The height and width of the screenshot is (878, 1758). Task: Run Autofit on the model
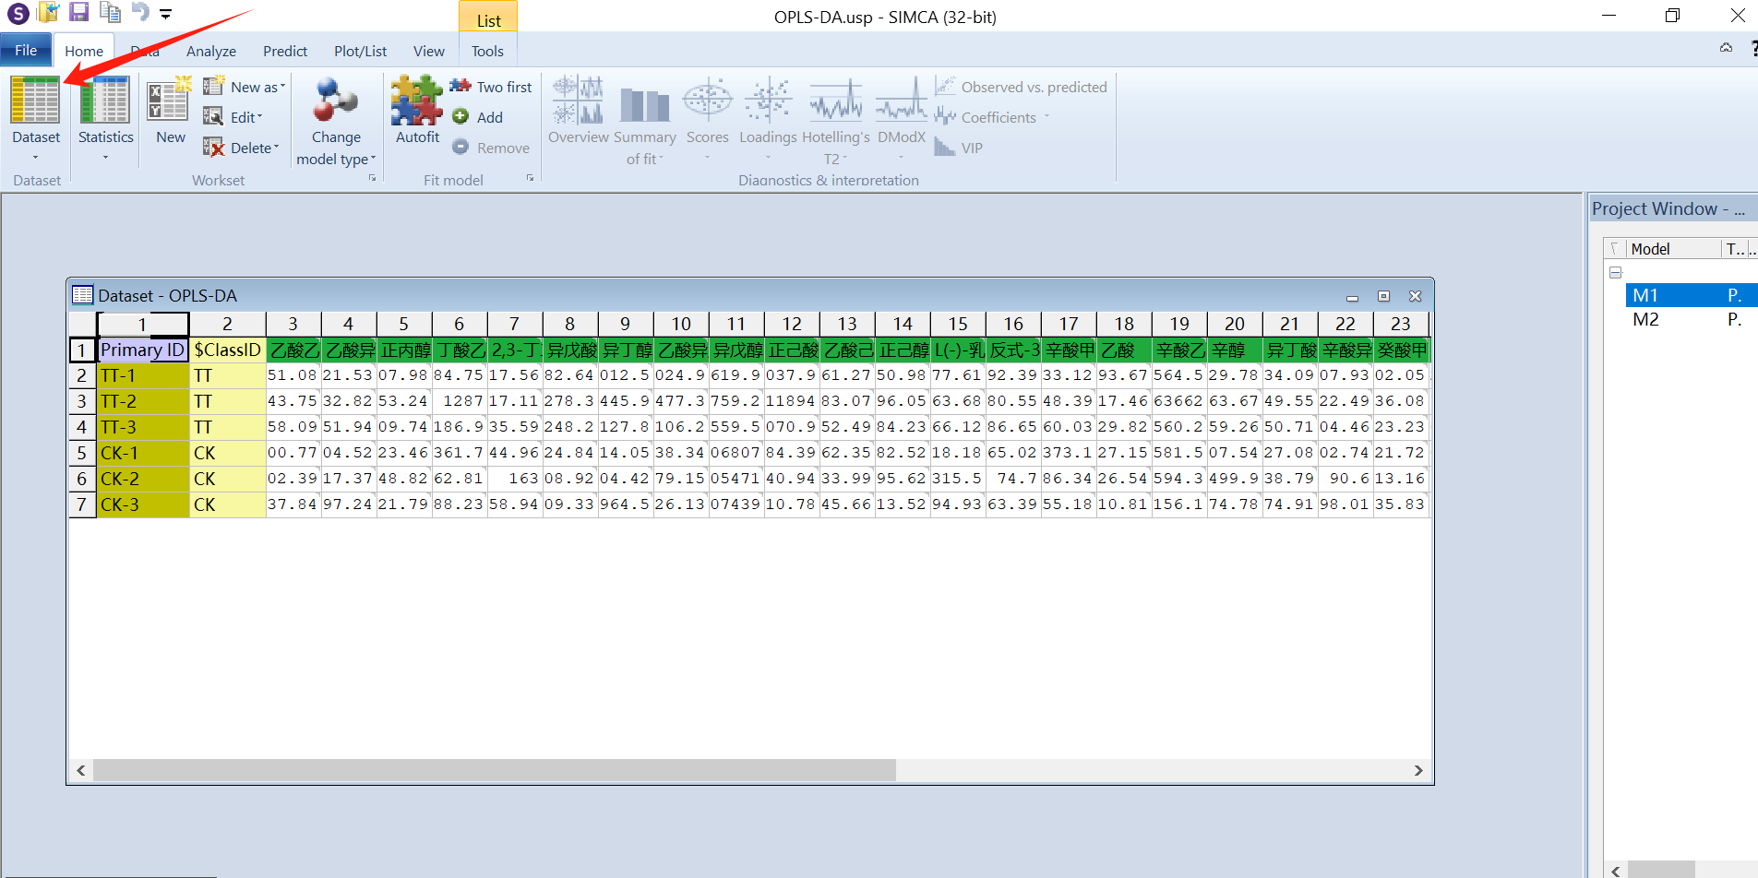[417, 101]
